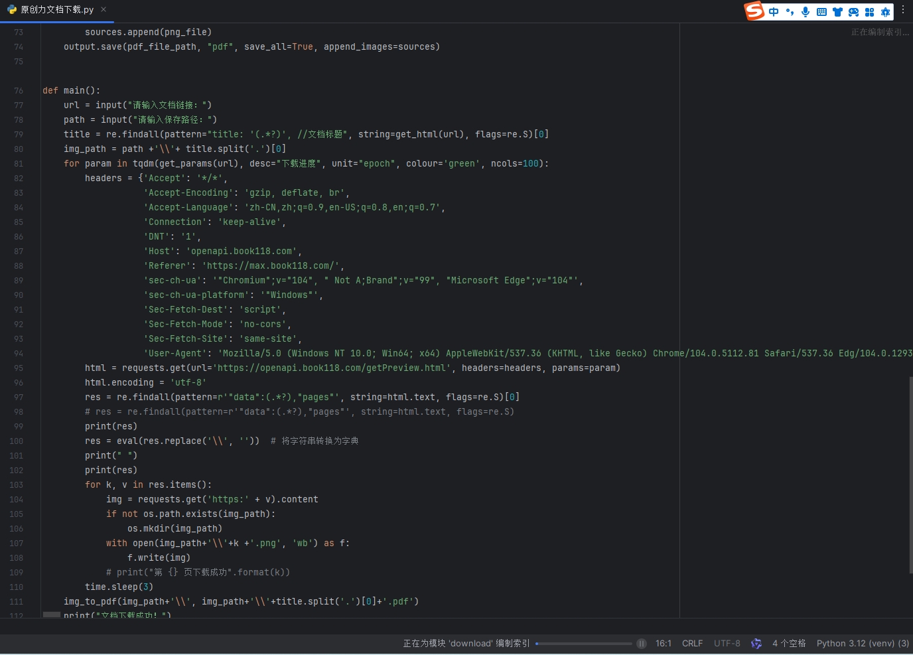Close the 原创力文档下载.py tab

(104, 10)
